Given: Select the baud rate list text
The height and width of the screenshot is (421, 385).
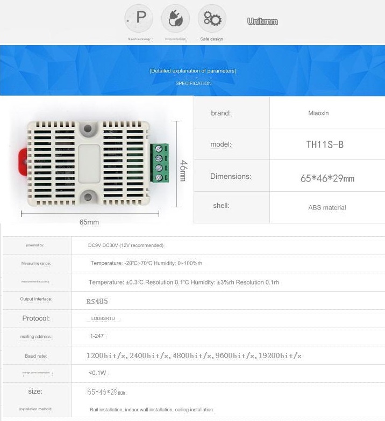Looking at the screenshot, I should (x=194, y=355).
